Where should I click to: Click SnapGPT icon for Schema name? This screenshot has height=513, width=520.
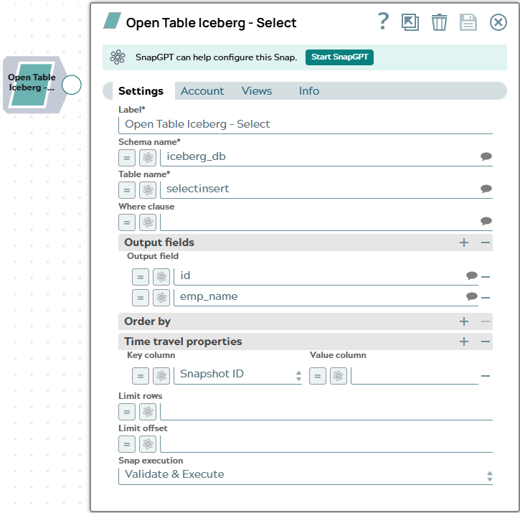point(148,158)
